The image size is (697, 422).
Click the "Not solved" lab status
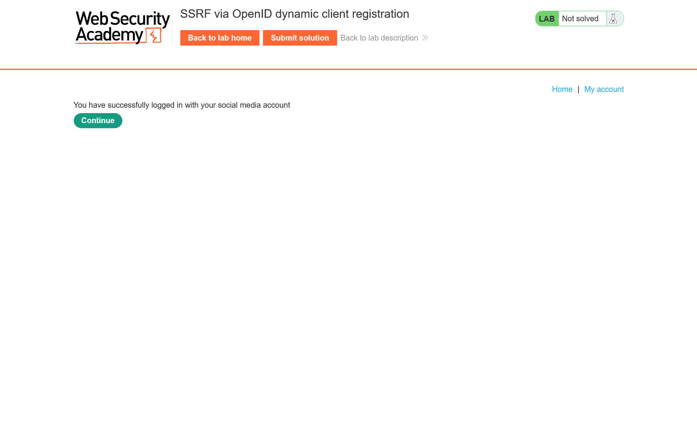point(580,19)
